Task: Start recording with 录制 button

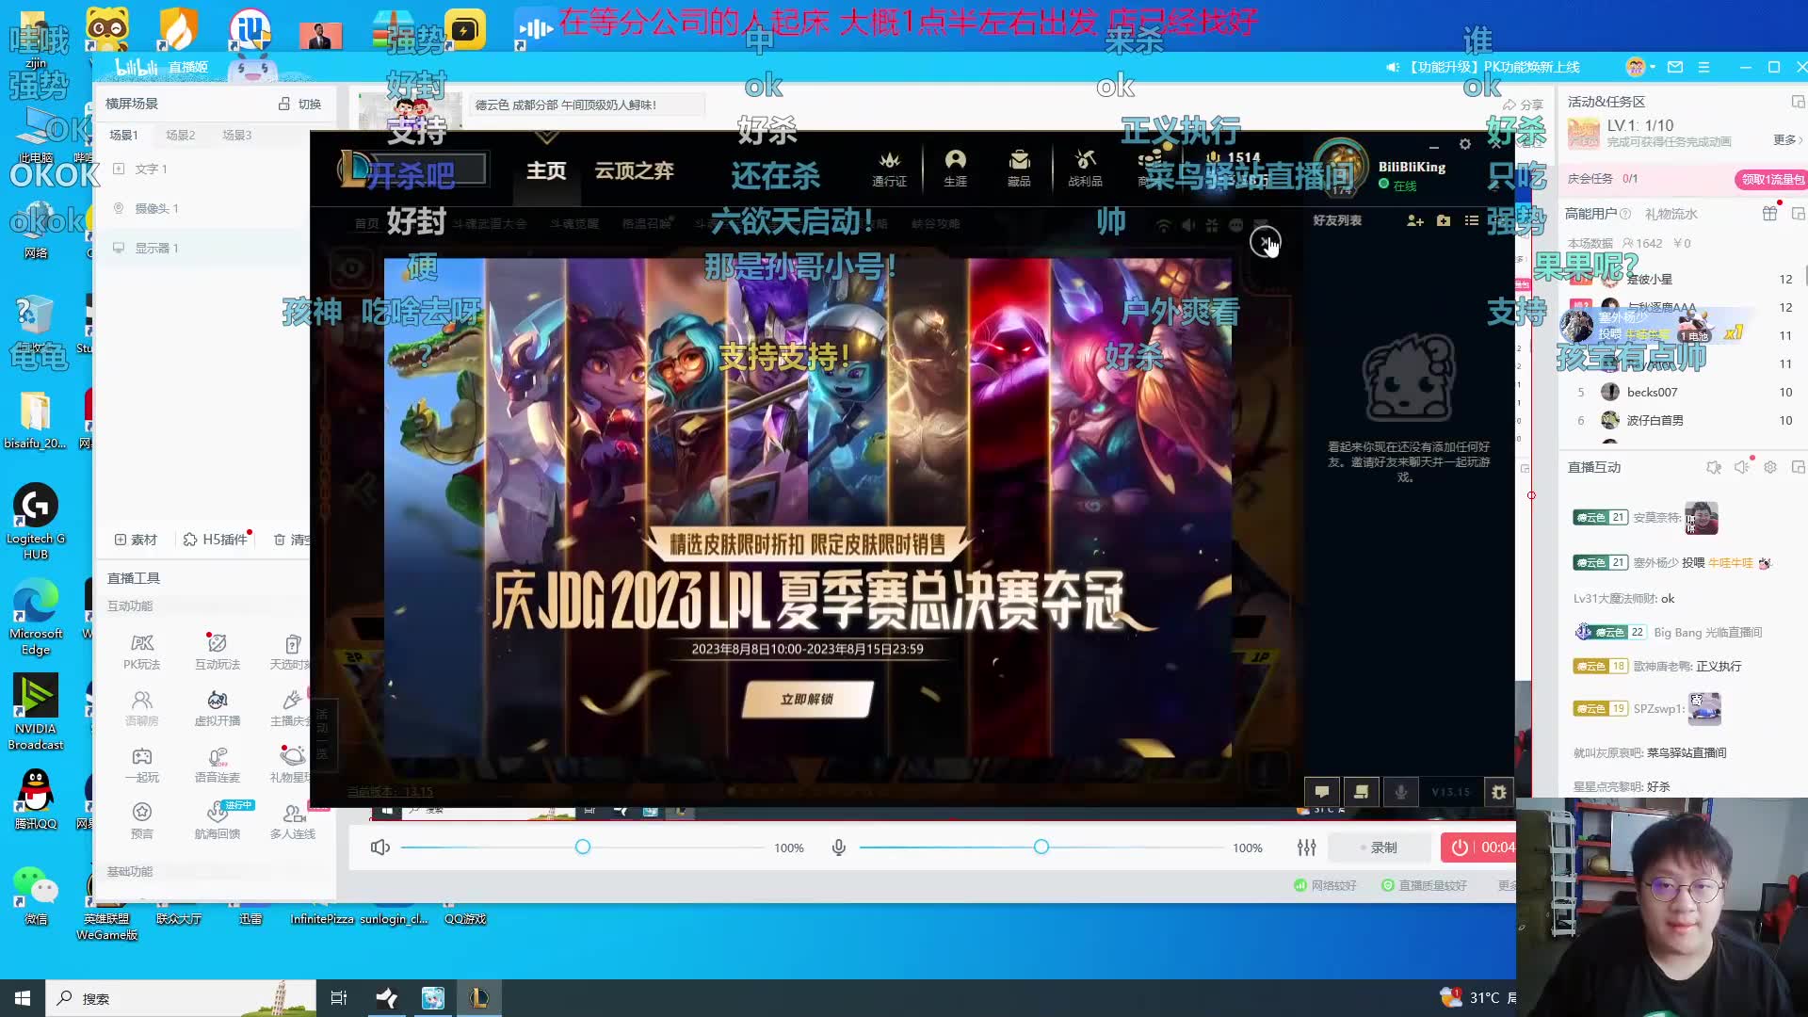Action: (1379, 847)
